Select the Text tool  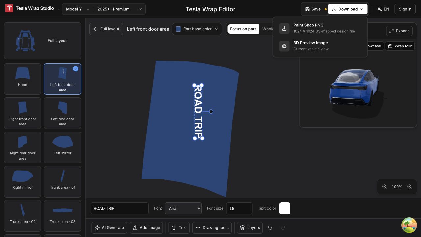(179, 228)
